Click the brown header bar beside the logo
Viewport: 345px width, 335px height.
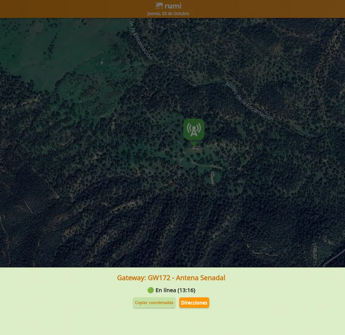(x=86, y=9)
